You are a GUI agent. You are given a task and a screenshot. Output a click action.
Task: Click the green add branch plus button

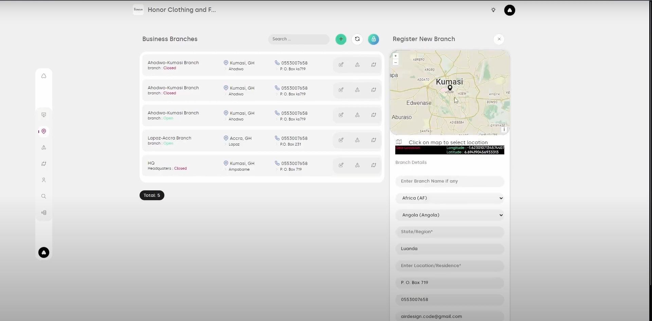pyautogui.click(x=341, y=39)
